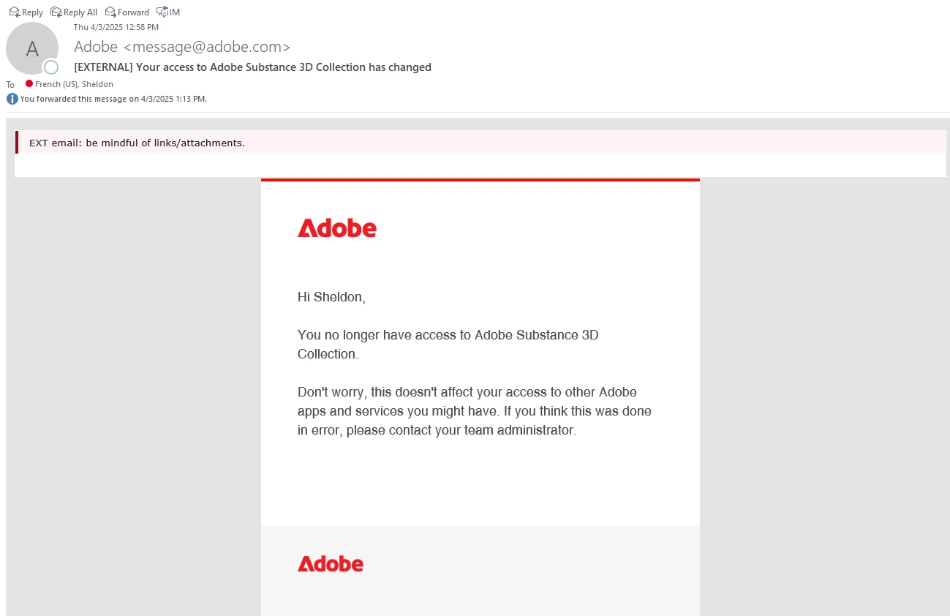This screenshot has height=616, width=950.
Task: Click the 'You no longer have access' paragraph
Action: [x=448, y=345]
